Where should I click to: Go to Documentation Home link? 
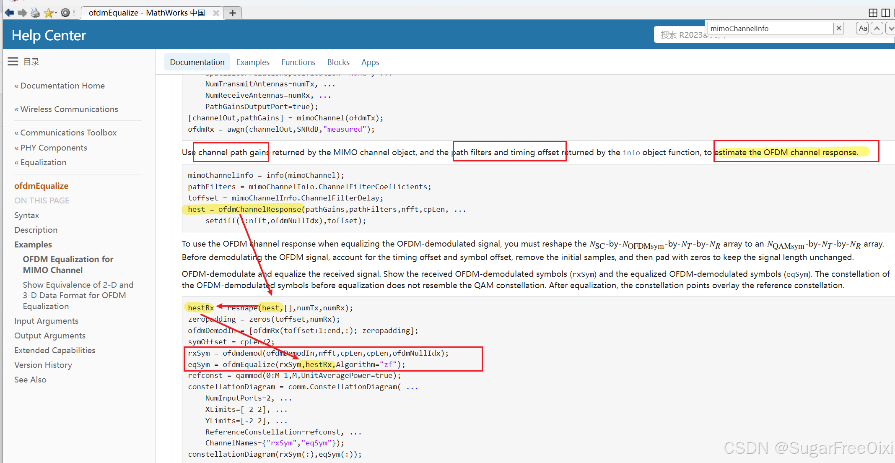(62, 86)
